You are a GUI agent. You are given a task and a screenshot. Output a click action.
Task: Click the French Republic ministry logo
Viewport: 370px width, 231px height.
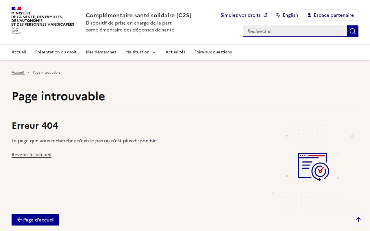tap(43, 20)
